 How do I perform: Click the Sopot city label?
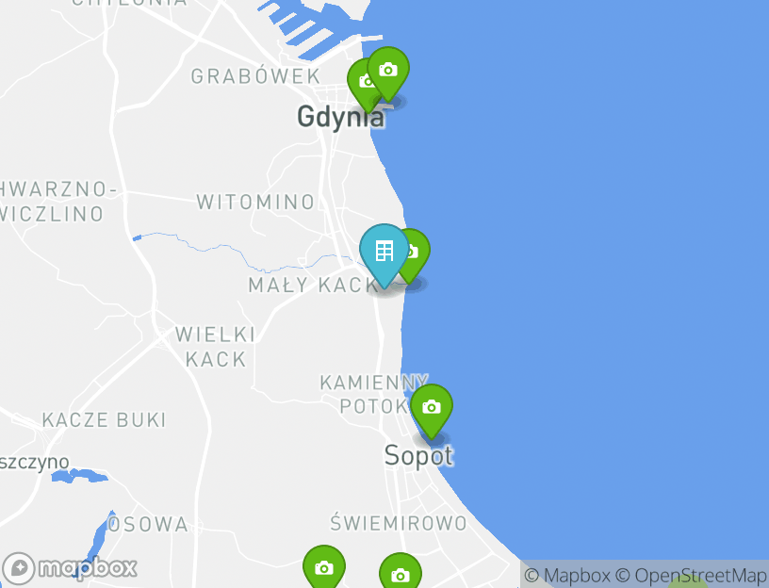418,456
